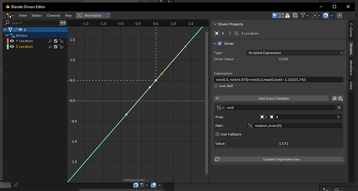Click Z Location modifiers wrench icon
Screen dimensions: 358x191
point(50,47)
